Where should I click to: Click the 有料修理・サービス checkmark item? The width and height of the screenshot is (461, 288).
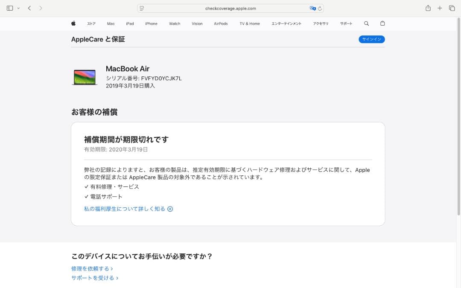pos(112,187)
